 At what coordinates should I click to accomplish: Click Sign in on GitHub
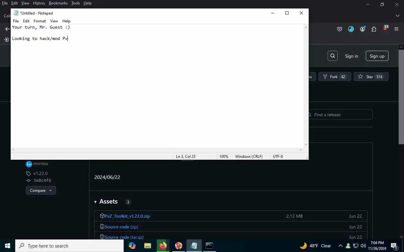point(352,56)
